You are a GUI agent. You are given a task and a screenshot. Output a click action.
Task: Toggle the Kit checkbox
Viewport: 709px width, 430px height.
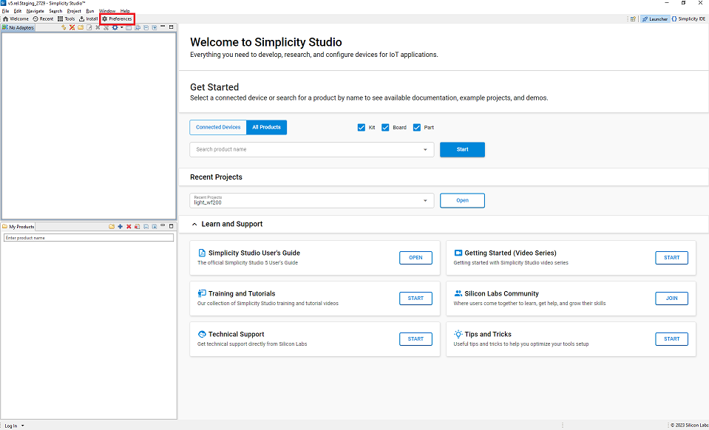pyautogui.click(x=362, y=127)
